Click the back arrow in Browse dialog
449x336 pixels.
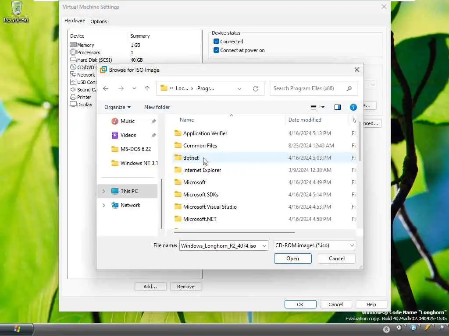click(x=106, y=88)
